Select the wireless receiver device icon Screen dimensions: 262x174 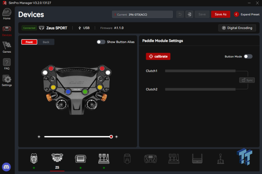click(197, 158)
